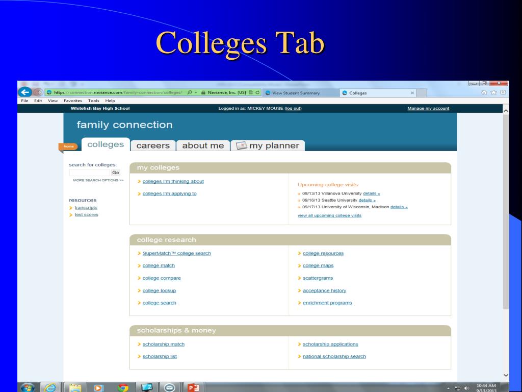Open colleges I'm applying to
Screen dimensions: 522x392
[x=169, y=193]
